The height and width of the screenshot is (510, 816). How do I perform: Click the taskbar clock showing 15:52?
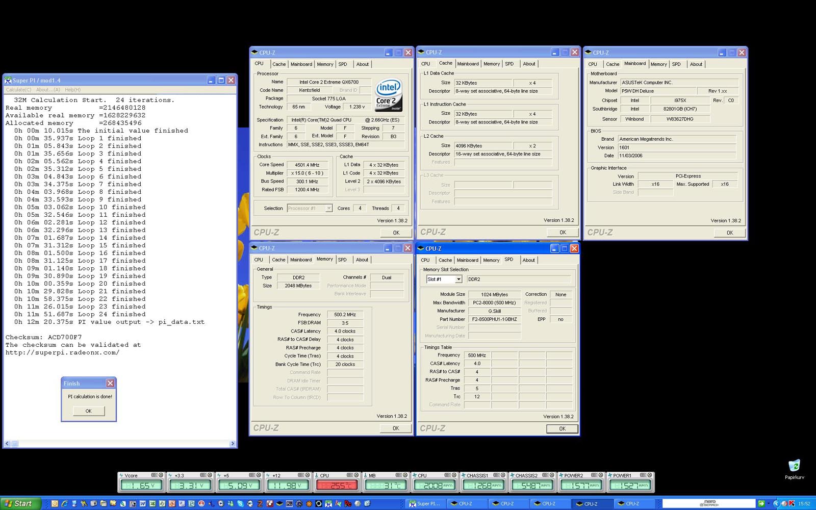click(804, 504)
